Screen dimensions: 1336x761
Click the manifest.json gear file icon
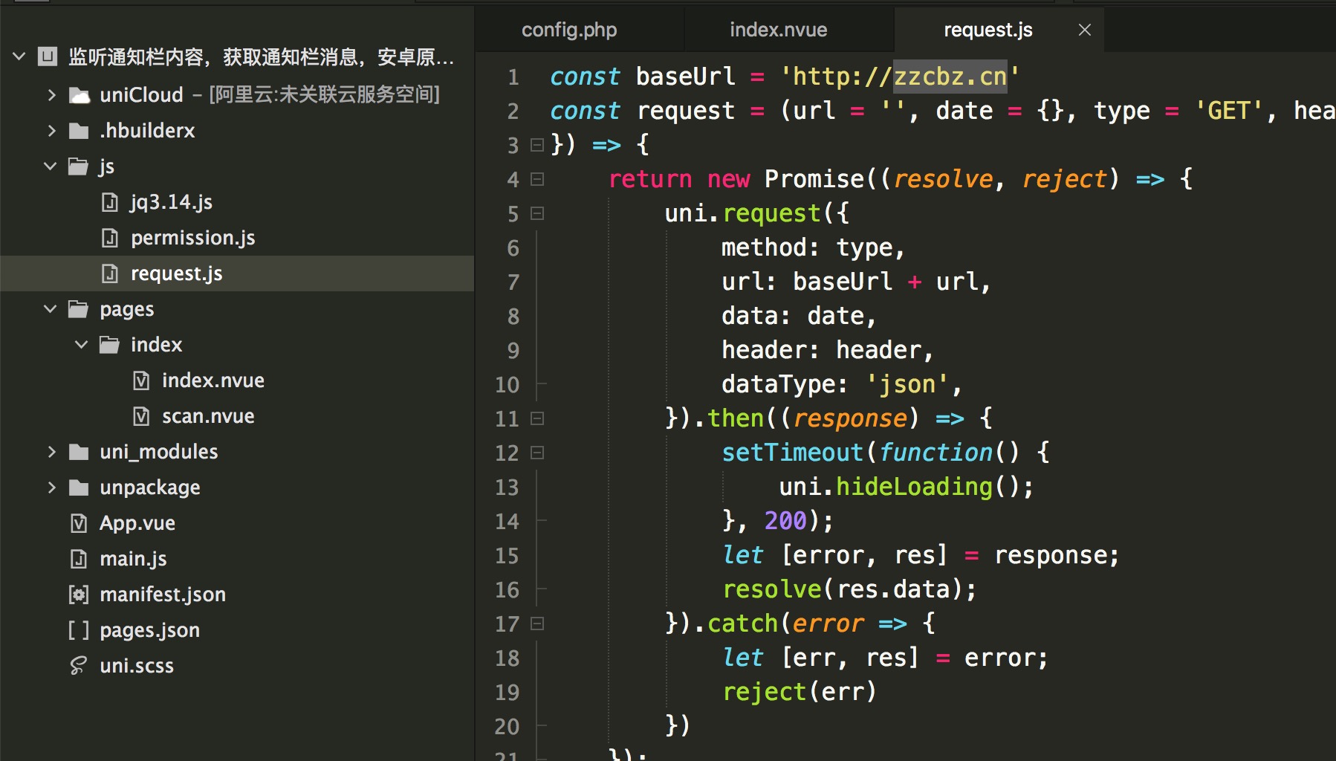coord(79,595)
